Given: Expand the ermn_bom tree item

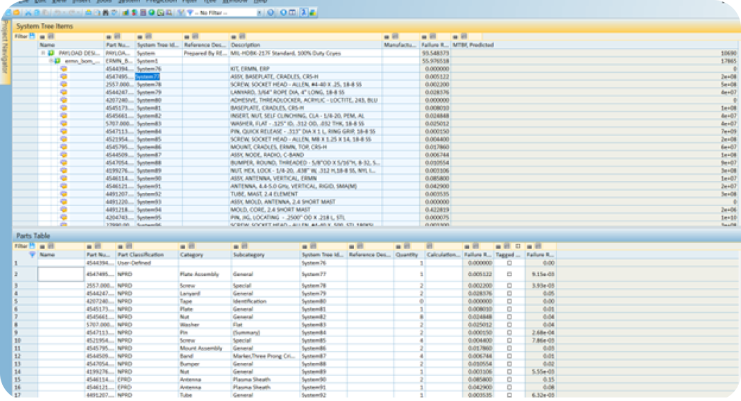Looking at the screenshot, I should 51,60.
